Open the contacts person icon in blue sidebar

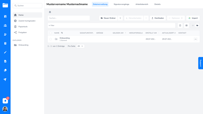pos(5,34)
